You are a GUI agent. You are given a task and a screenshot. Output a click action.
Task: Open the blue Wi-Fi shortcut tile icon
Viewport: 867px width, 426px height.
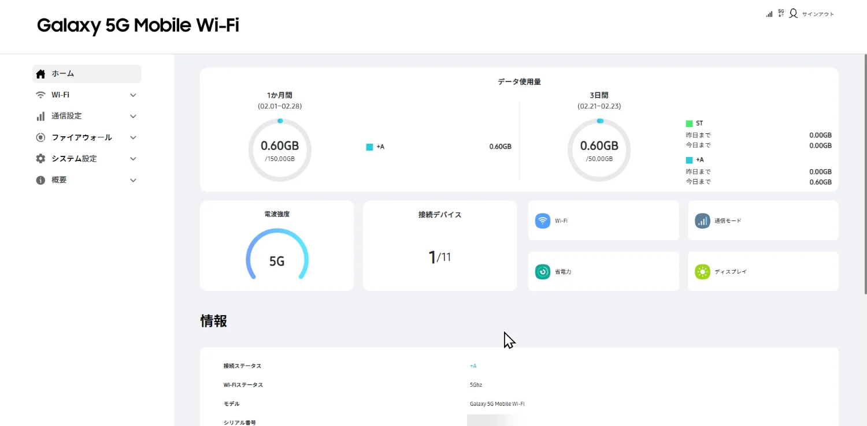coord(542,221)
